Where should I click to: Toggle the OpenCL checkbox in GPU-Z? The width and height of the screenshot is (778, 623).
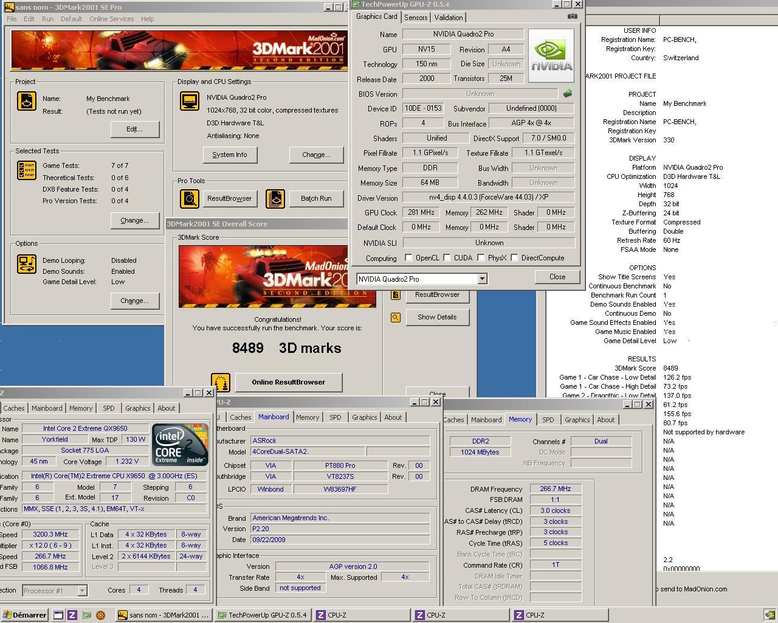coord(409,258)
